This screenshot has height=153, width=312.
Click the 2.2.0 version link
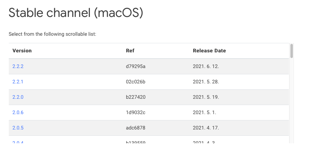pyautogui.click(x=18, y=97)
